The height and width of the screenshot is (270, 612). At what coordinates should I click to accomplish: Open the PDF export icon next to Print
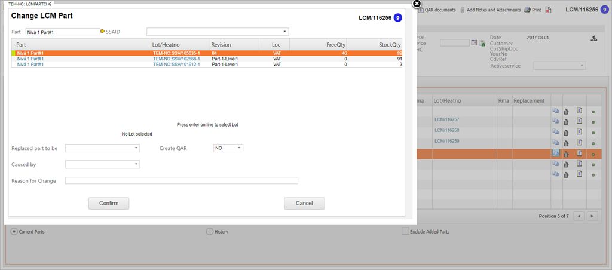pyautogui.click(x=549, y=10)
